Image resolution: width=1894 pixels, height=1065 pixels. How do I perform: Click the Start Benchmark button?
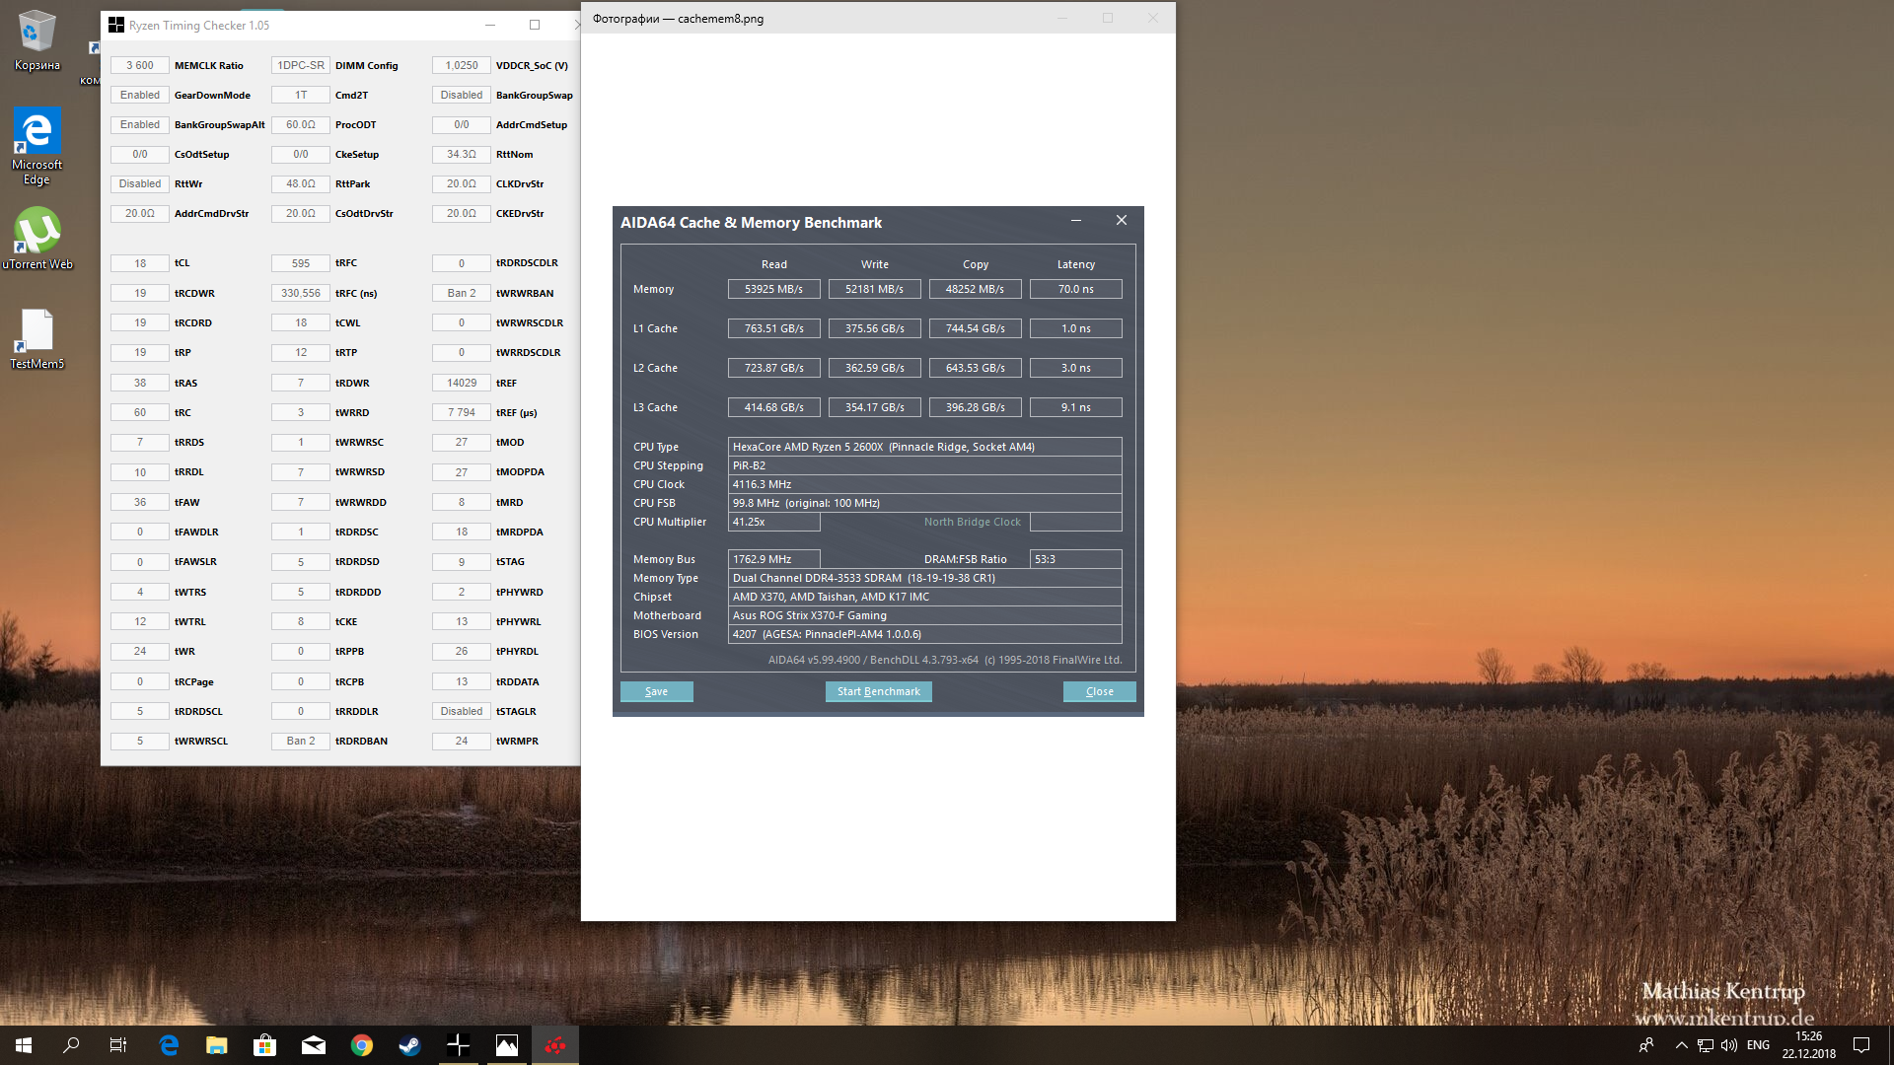[x=878, y=691]
